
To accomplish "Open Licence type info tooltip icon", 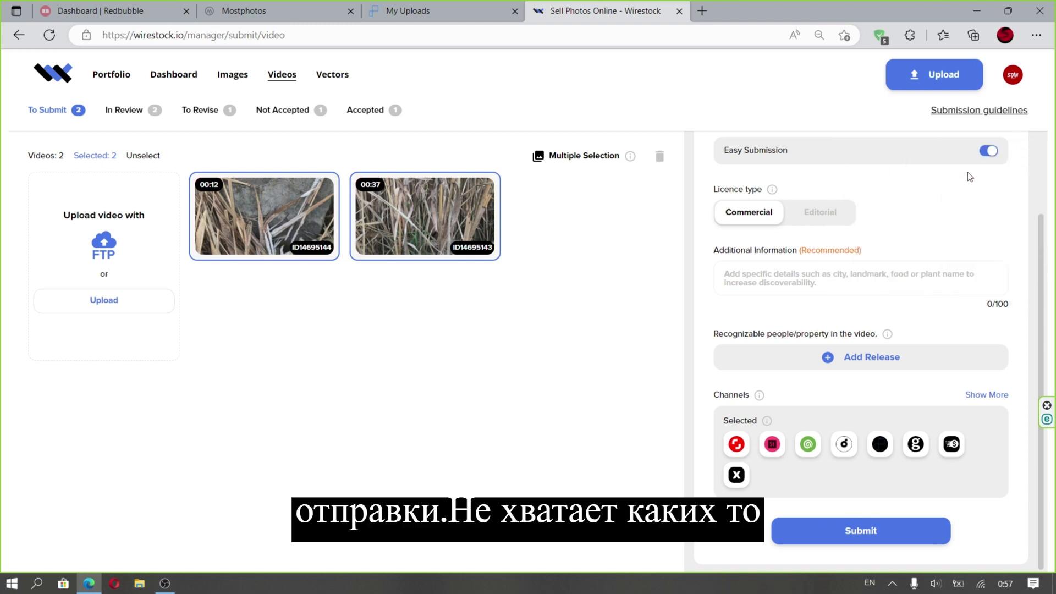I will 772,190.
